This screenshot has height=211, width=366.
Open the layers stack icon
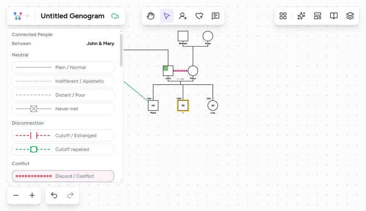coord(350,16)
